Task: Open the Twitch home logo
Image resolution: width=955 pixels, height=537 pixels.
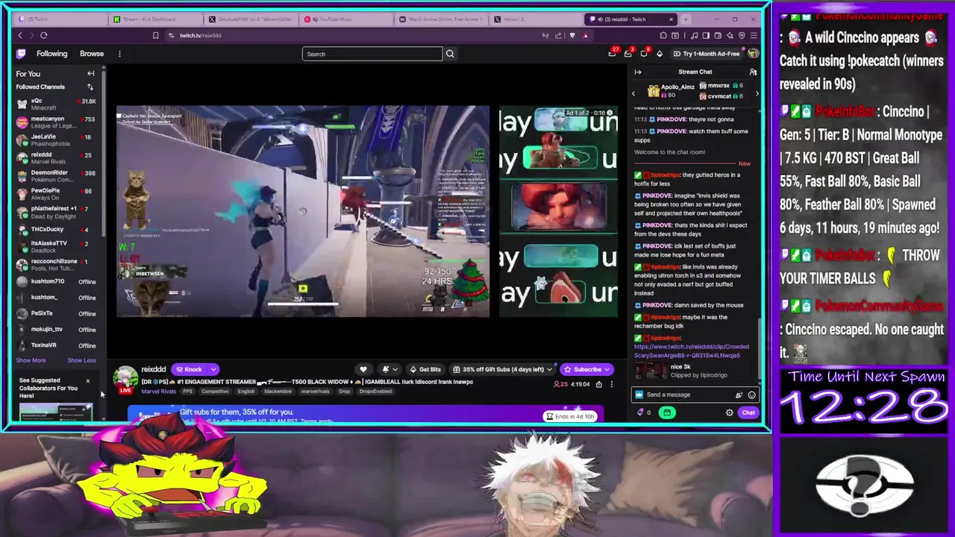Action: [x=22, y=54]
